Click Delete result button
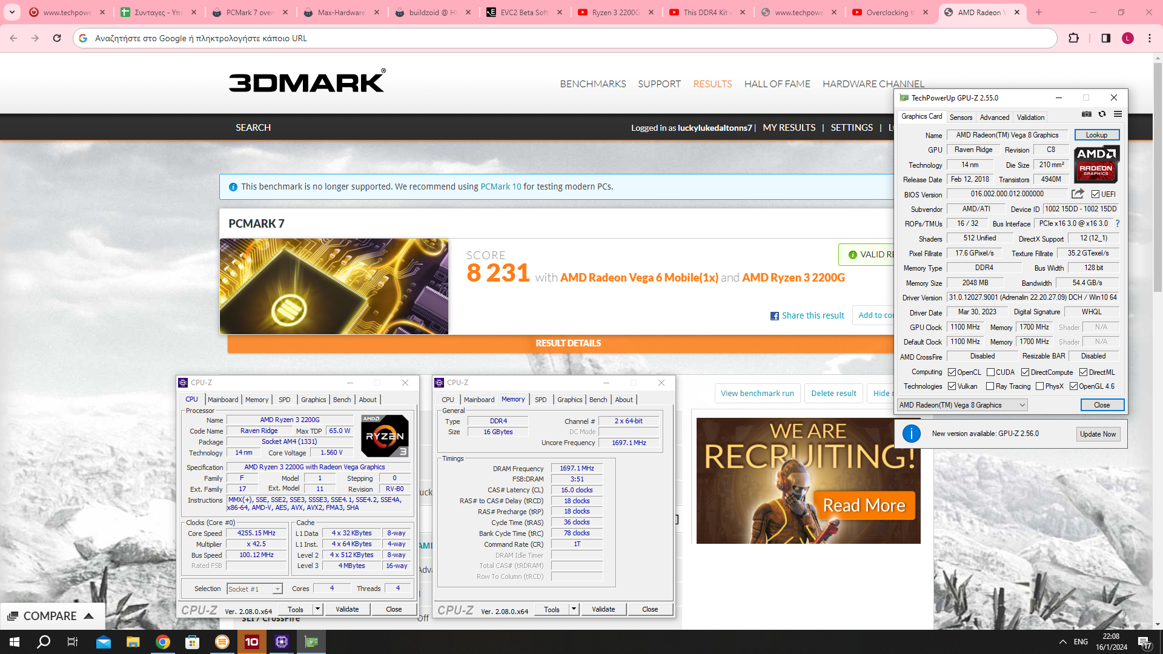 [833, 394]
